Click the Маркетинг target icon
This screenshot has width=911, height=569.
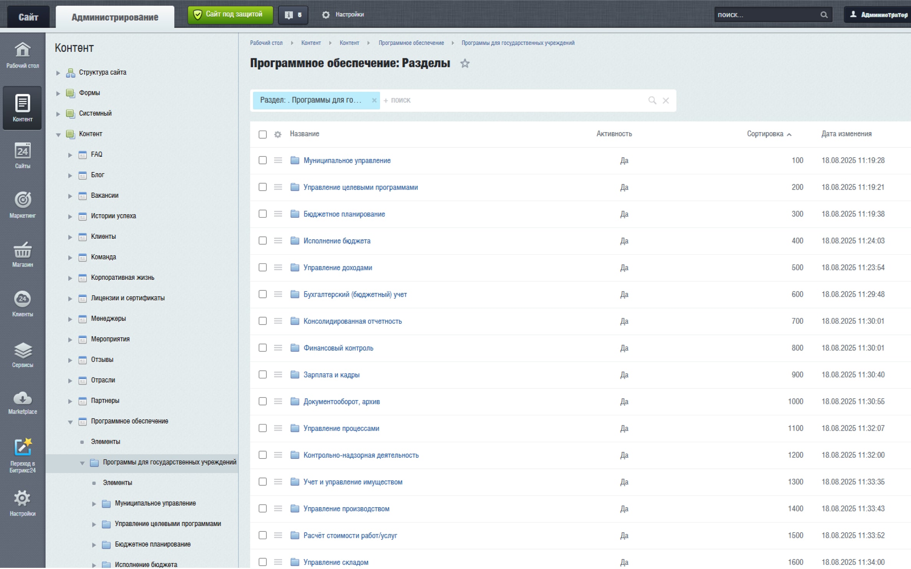coord(22,200)
